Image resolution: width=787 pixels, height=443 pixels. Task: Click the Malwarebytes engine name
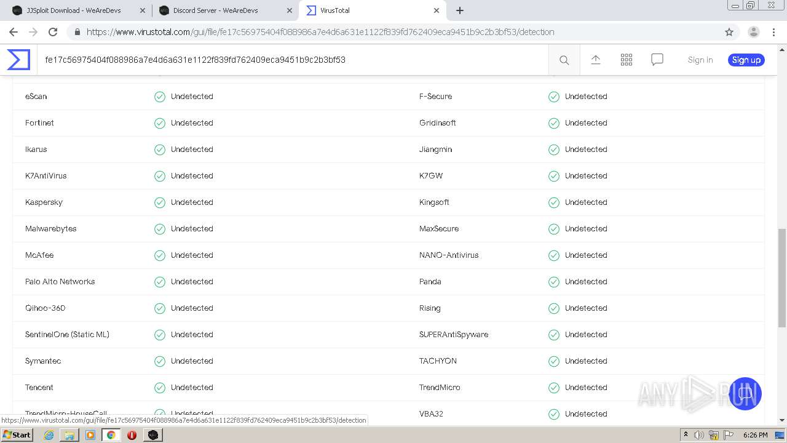click(51, 229)
